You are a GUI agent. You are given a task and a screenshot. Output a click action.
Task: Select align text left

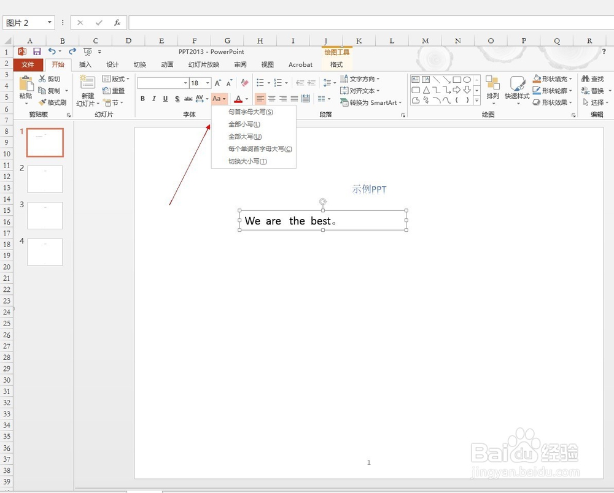tap(260, 99)
